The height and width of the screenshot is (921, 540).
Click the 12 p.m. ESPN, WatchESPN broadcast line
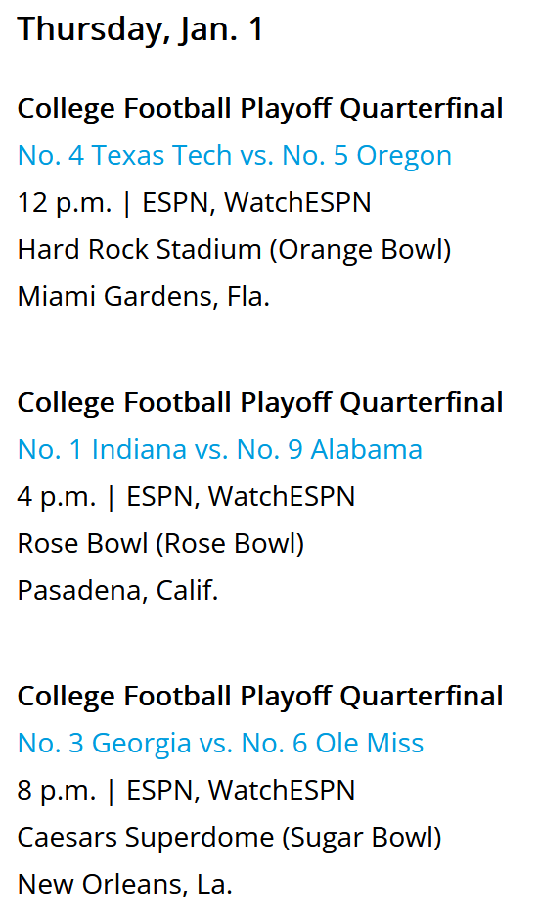(194, 203)
